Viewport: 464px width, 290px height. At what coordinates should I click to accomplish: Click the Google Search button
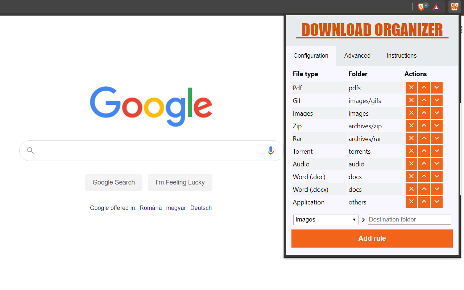pyautogui.click(x=113, y=182)
